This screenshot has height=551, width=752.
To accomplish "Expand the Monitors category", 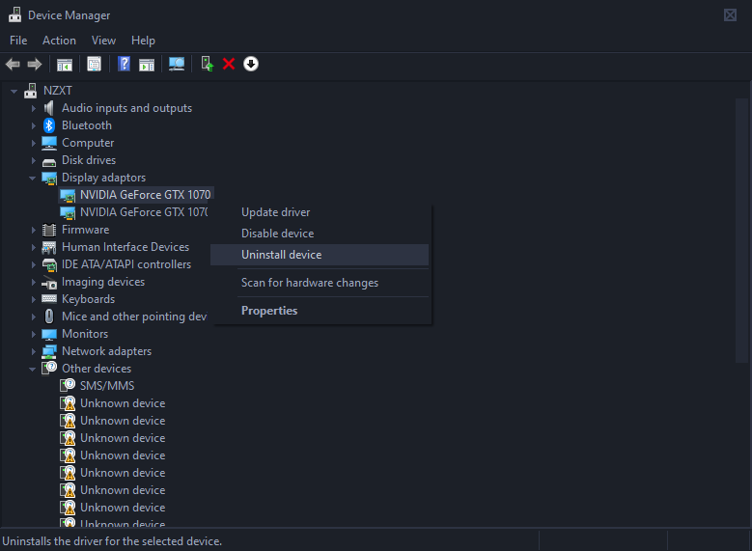I will click(33, 334).
